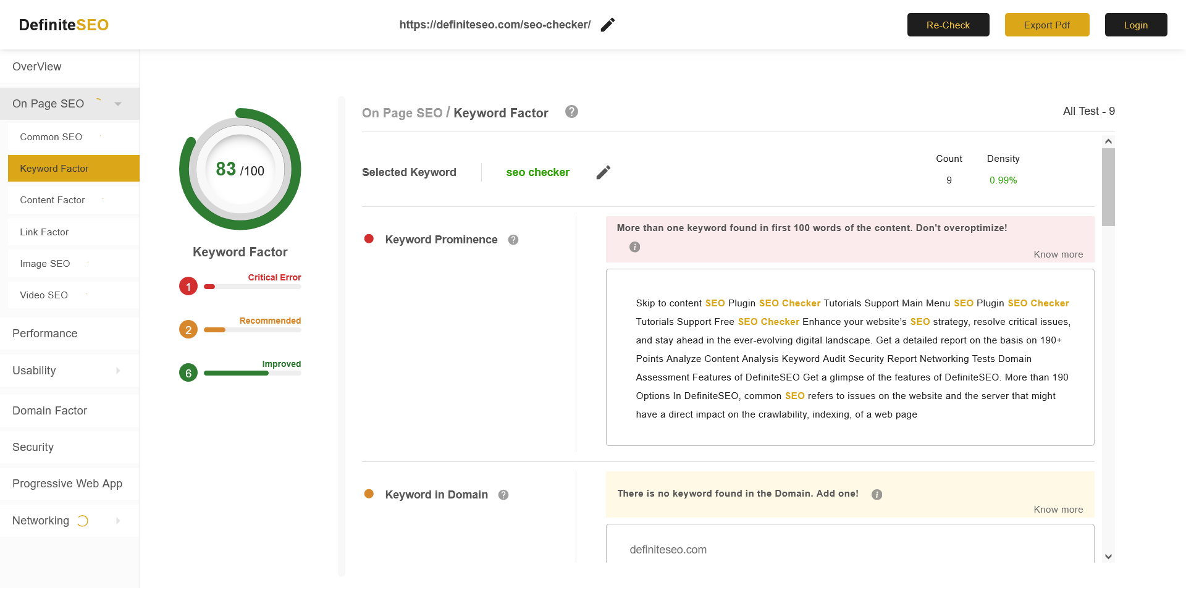Open the Image SEO section
This screenshot has height=601, width=1186.
(44, 264)
